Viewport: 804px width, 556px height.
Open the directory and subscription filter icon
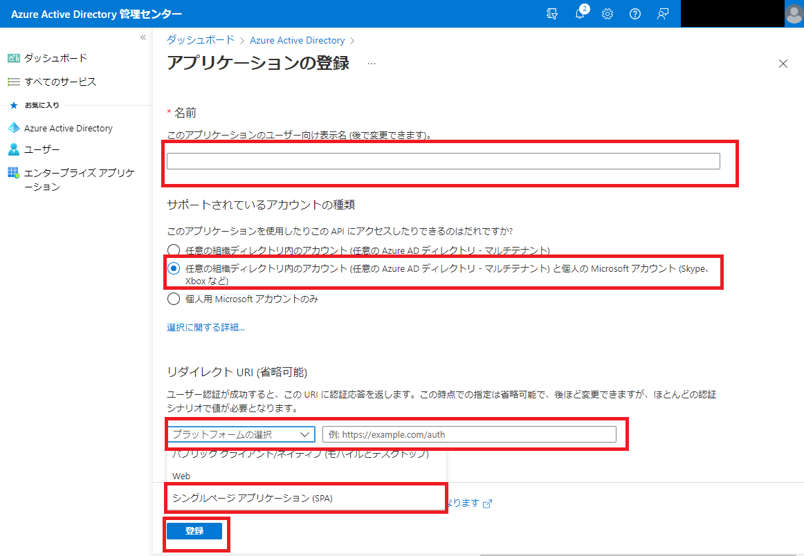(552, 14)
